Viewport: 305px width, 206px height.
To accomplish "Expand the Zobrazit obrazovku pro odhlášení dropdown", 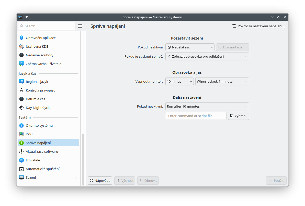I will click(x=207, y=56).
